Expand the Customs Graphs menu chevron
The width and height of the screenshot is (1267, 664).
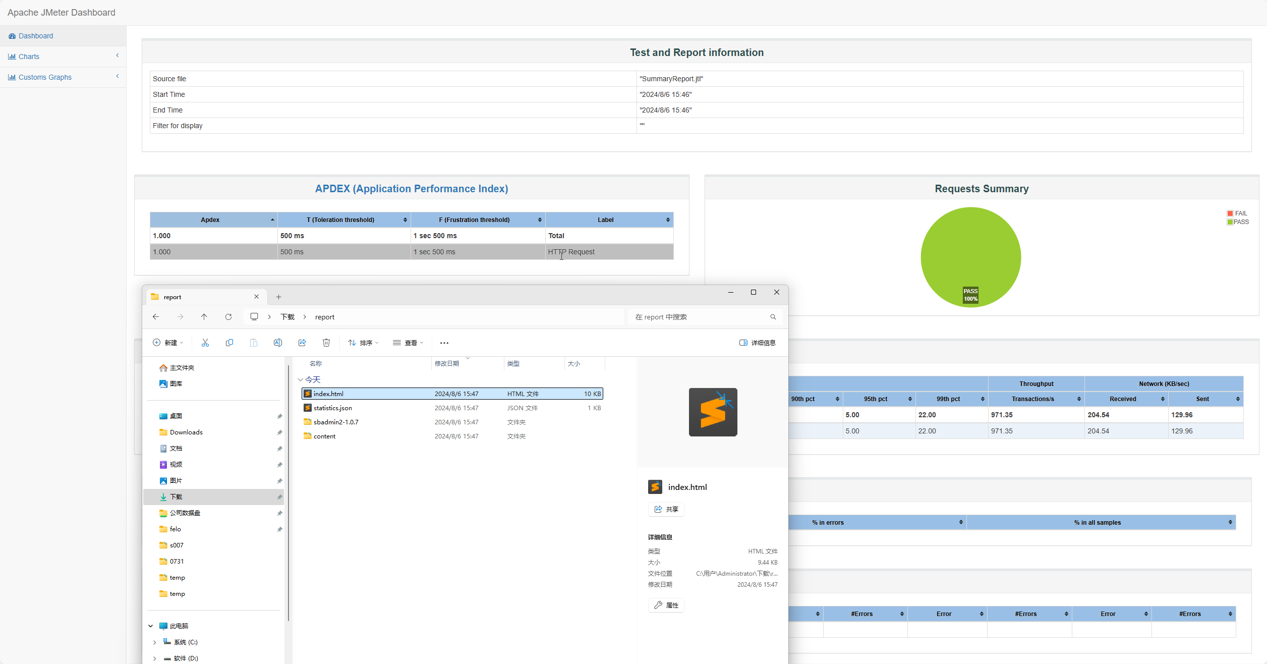(x=118, y=76)
